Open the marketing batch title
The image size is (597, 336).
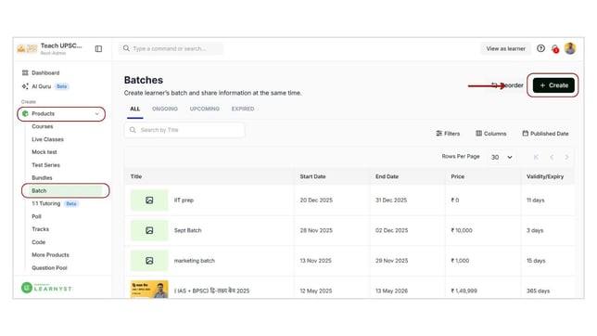(195, 261)
